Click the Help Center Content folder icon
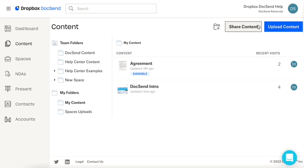Viewport: 304px width, 168px height. tap(61, 62)
